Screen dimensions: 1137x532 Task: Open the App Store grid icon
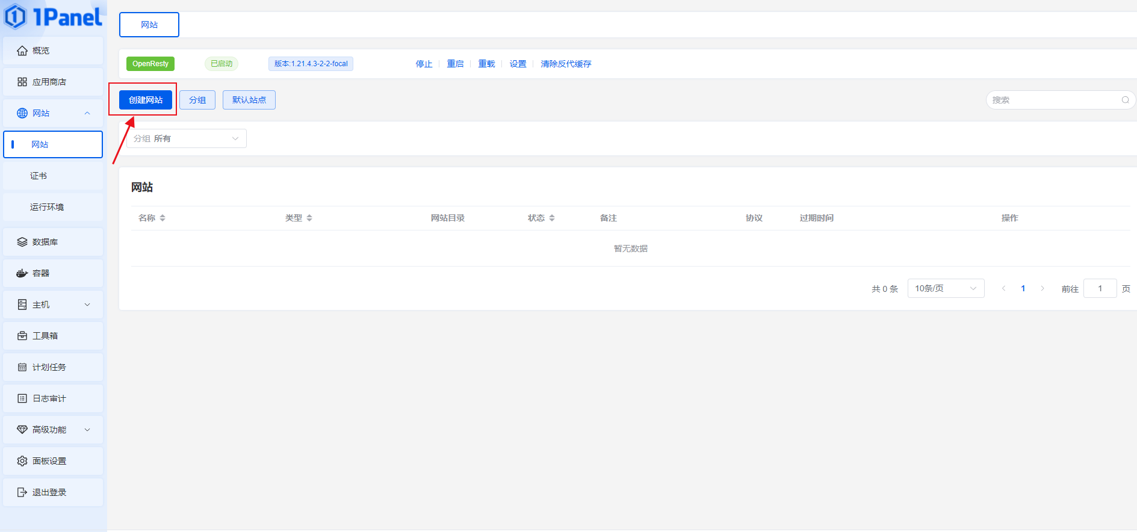click(x=22, y=82)
